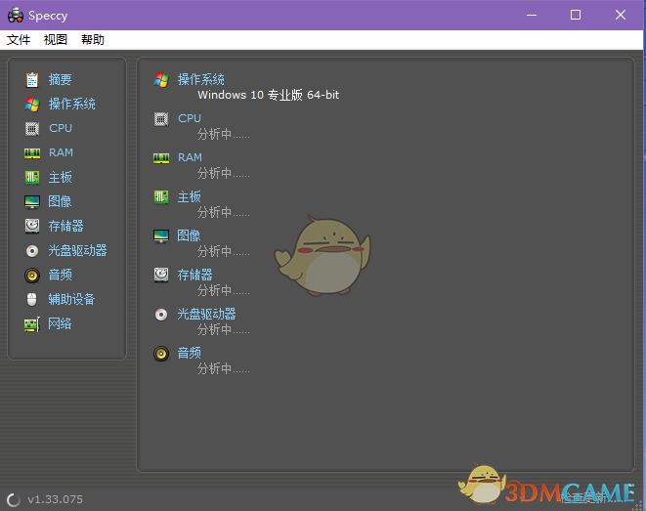646x511 pixels.
Task: Select 操作系统 entry in the sidebar
Action: 72,104
